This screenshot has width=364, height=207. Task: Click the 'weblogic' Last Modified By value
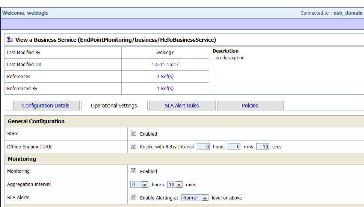165,53
